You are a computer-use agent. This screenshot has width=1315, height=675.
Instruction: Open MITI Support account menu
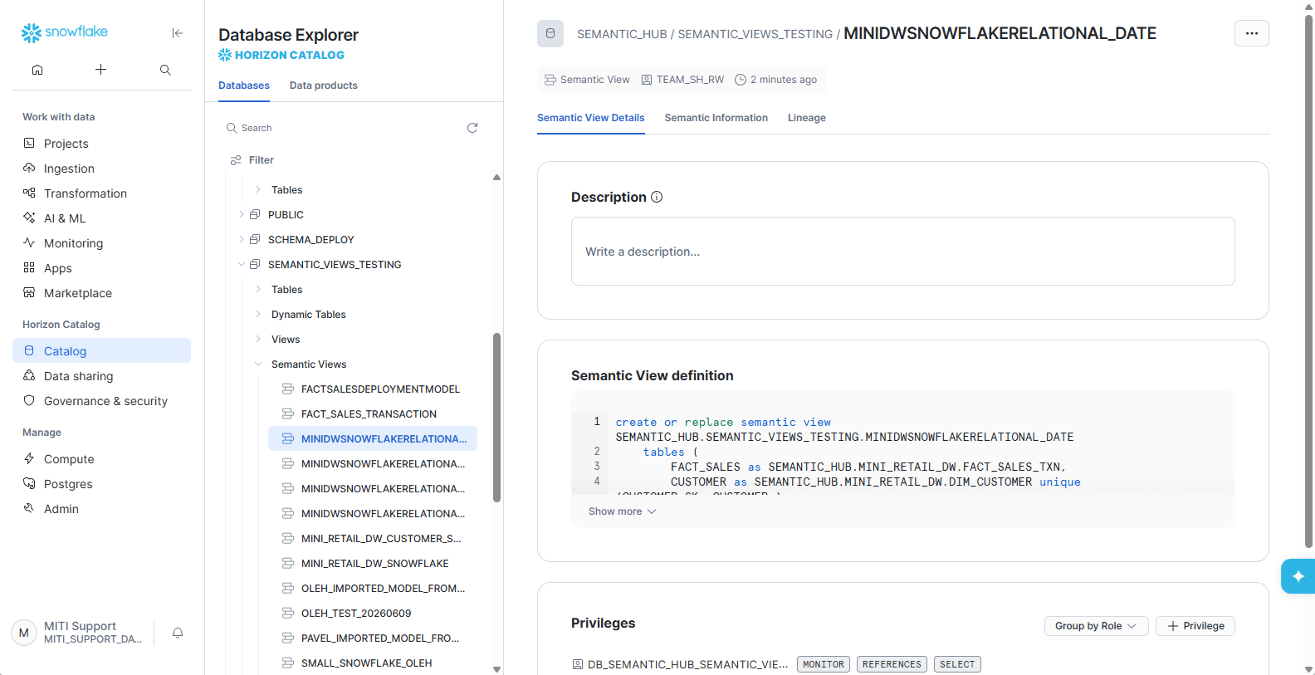(83, 633)
